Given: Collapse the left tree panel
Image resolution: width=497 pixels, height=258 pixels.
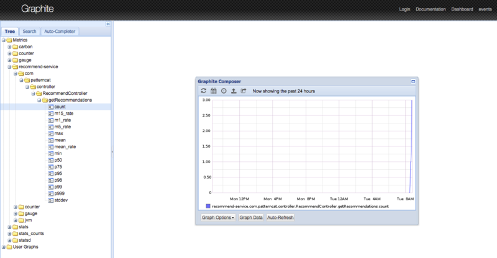Looking at the screenshot, I should (108, 24).
